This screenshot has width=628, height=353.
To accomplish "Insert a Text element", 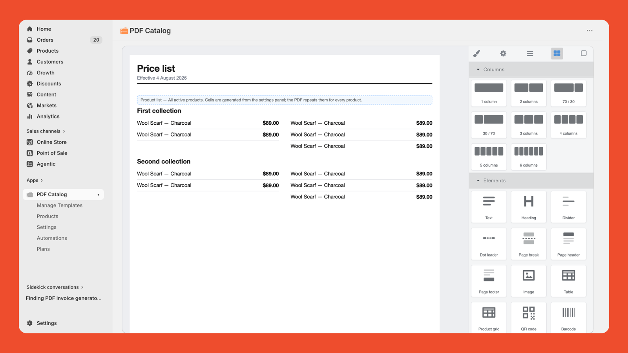I will (x=489, y=207).
